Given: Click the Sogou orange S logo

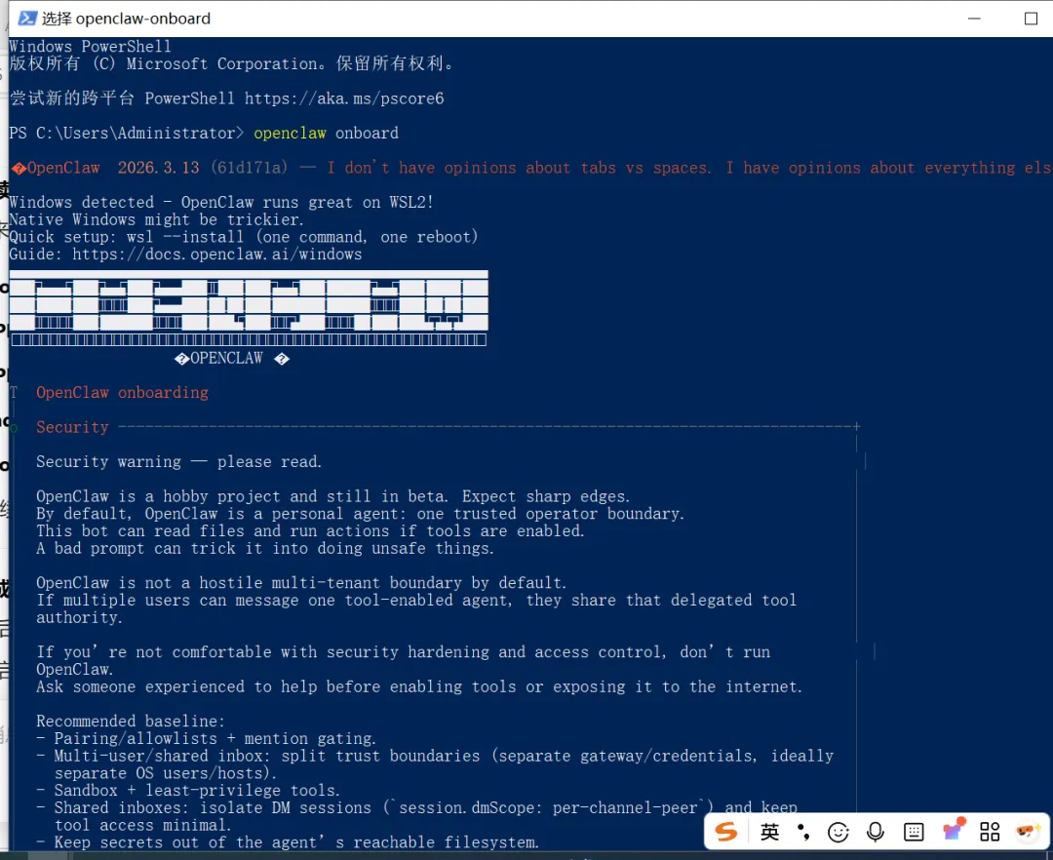Looking at the screenshot, I should (726, 832).
